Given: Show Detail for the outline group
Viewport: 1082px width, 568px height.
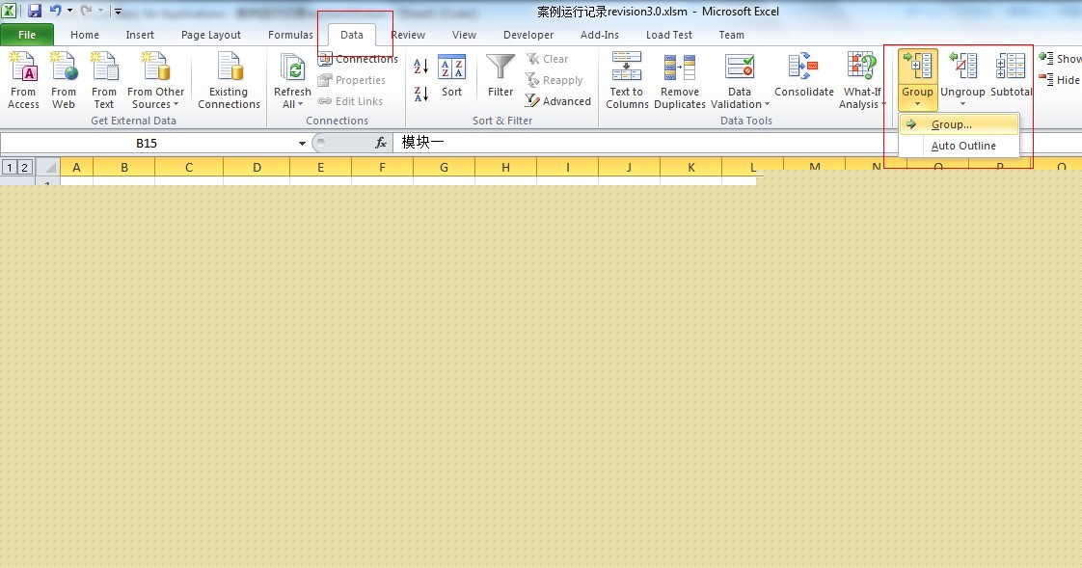Looking at the screenshot, I should pos(1060,60).
